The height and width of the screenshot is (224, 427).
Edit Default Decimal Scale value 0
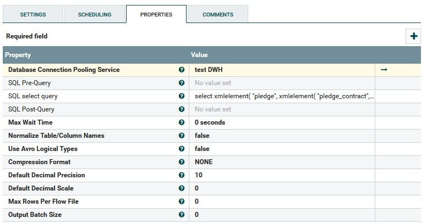coord(282,188)
